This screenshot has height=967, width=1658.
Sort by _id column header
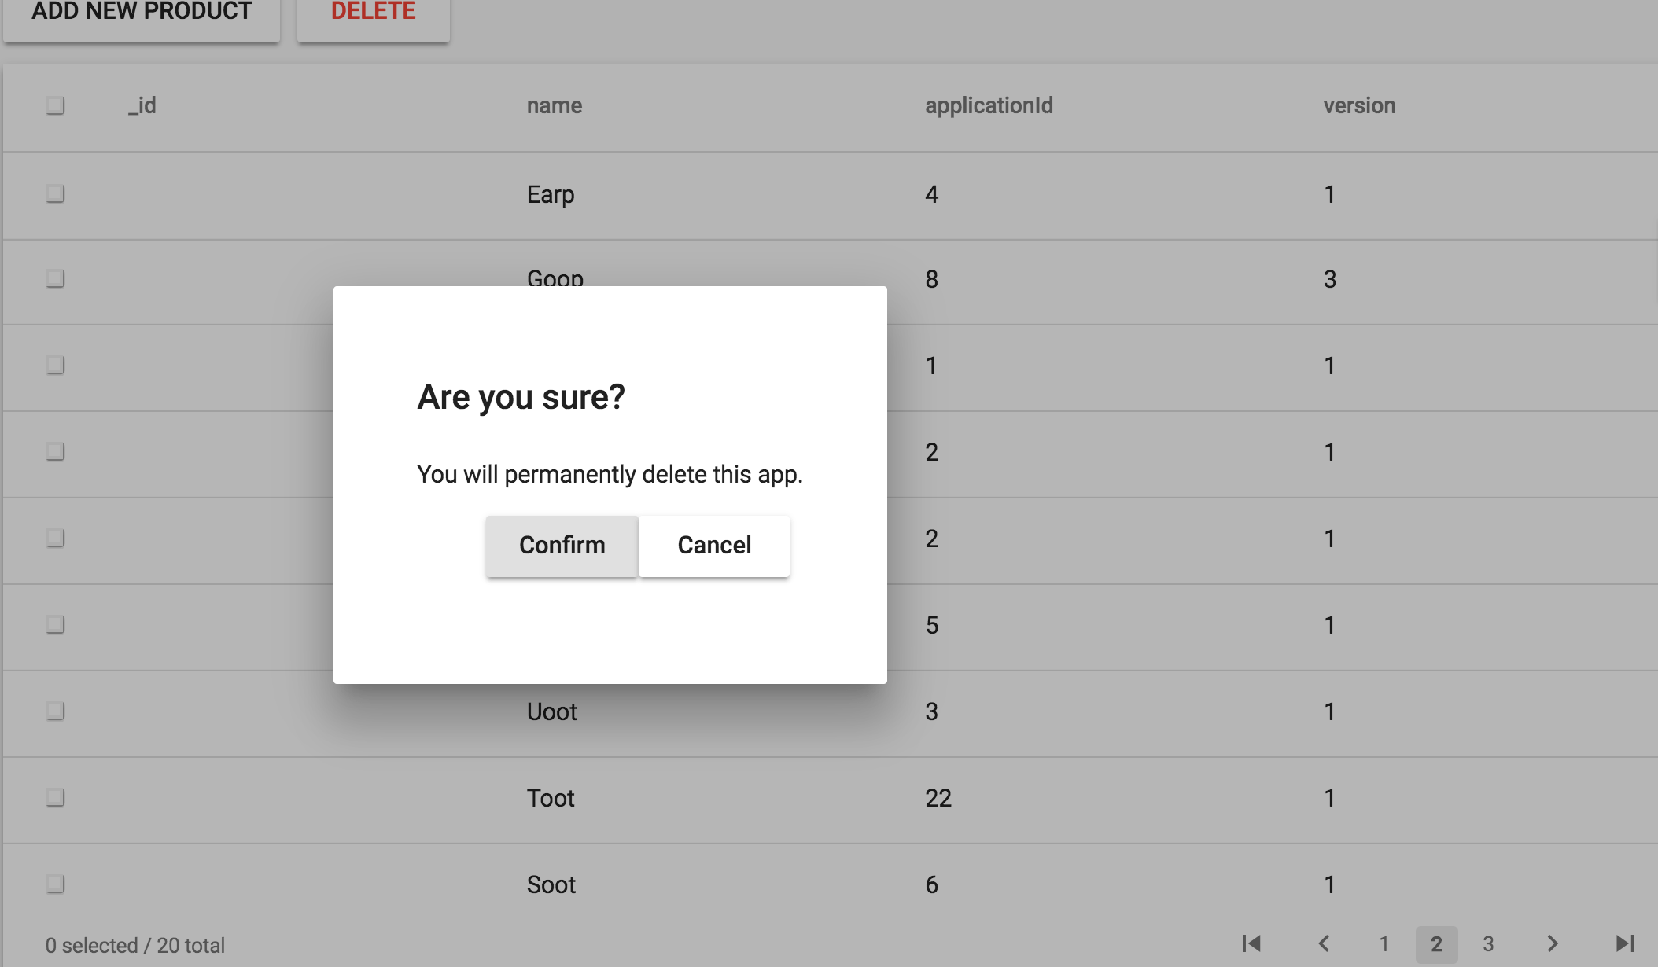tap(142, 105)
